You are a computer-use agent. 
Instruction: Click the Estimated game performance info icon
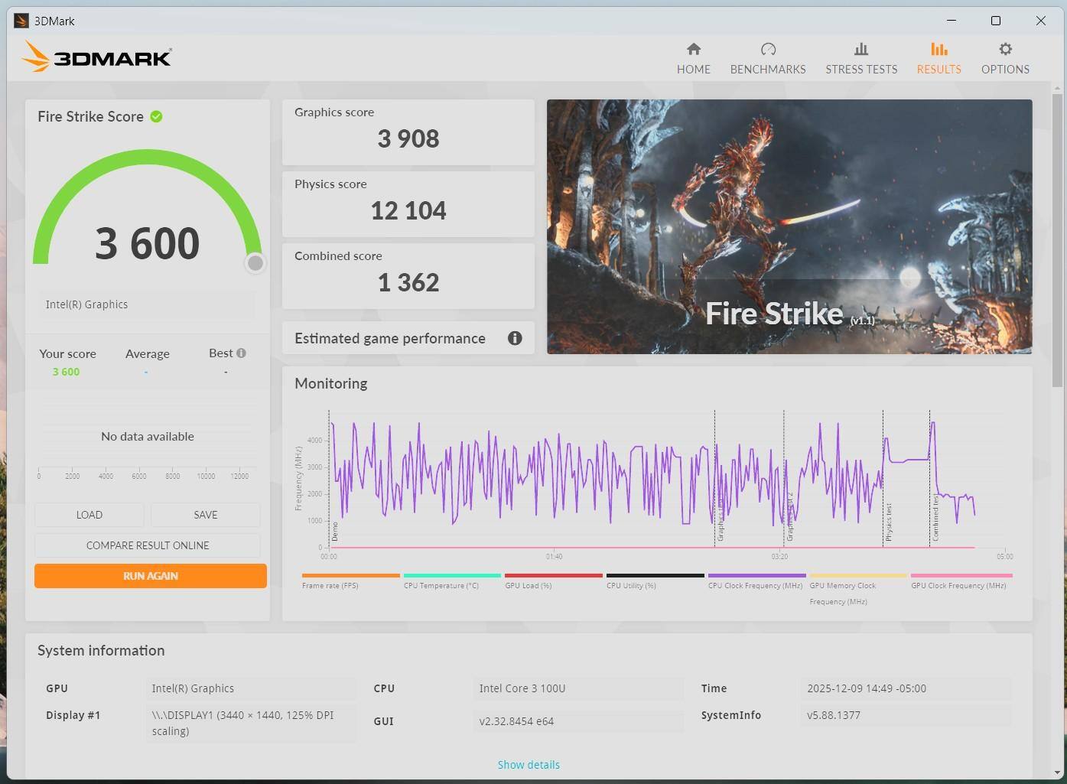tap(515, 338)
